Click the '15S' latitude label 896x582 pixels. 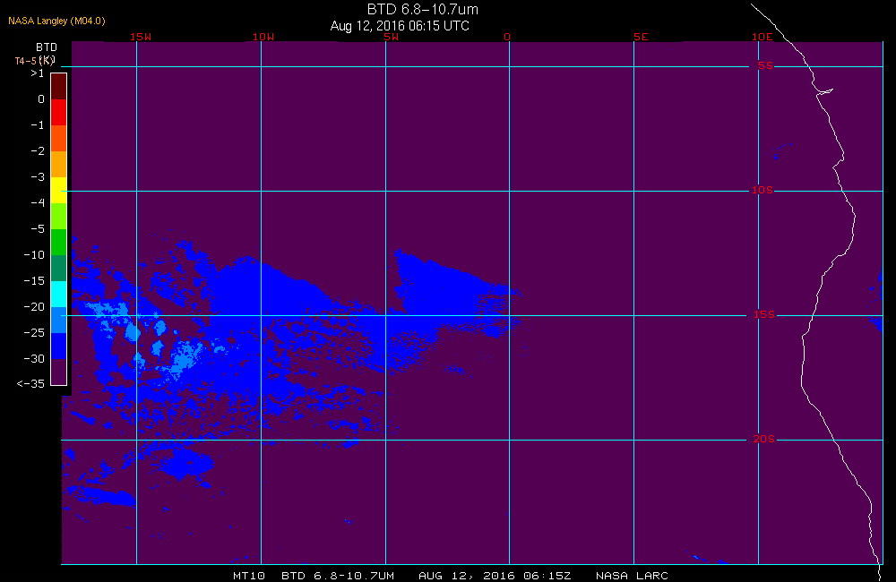pyautogui.click(x=764, y=314)
